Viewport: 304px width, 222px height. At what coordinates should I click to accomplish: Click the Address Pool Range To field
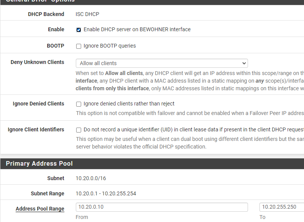[x=282, y=207]
